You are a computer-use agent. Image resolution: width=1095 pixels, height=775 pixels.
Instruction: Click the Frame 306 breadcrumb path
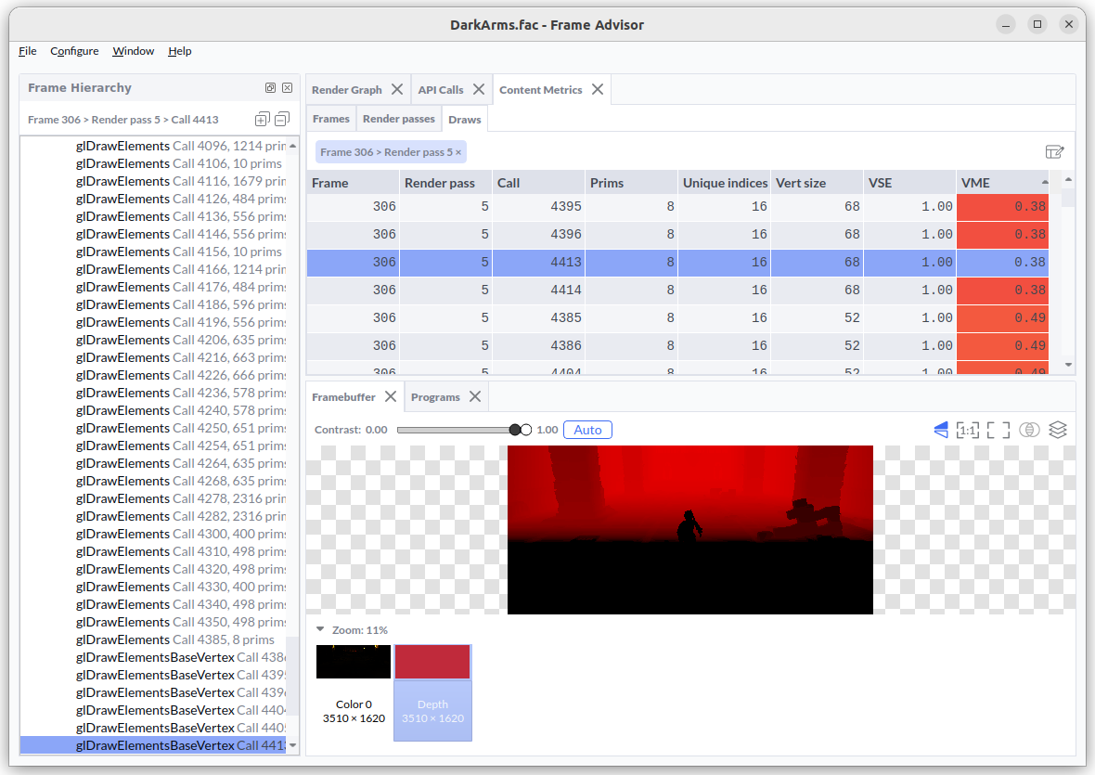[x=122, y=120]
